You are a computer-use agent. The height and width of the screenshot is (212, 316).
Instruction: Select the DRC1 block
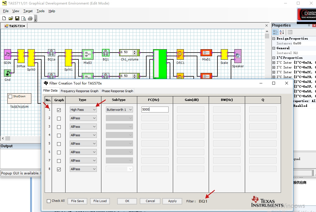[x=180, y=55]
